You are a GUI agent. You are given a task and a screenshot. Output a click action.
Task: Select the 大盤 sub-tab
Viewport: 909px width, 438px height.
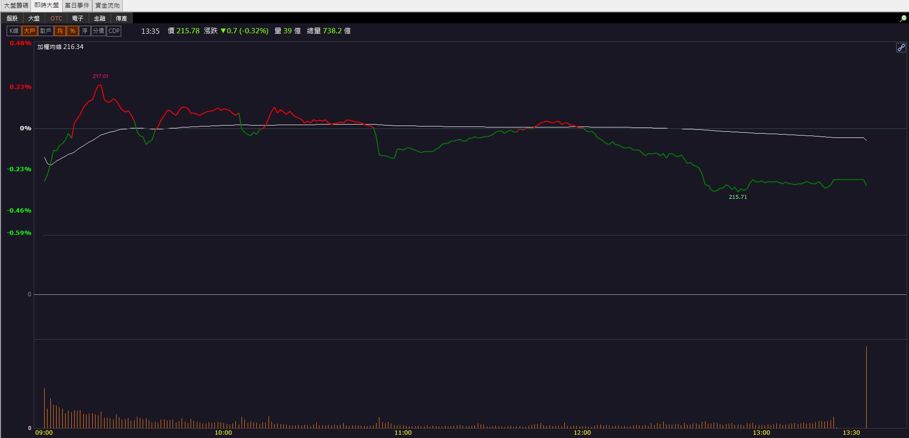[x=34, y=19]
